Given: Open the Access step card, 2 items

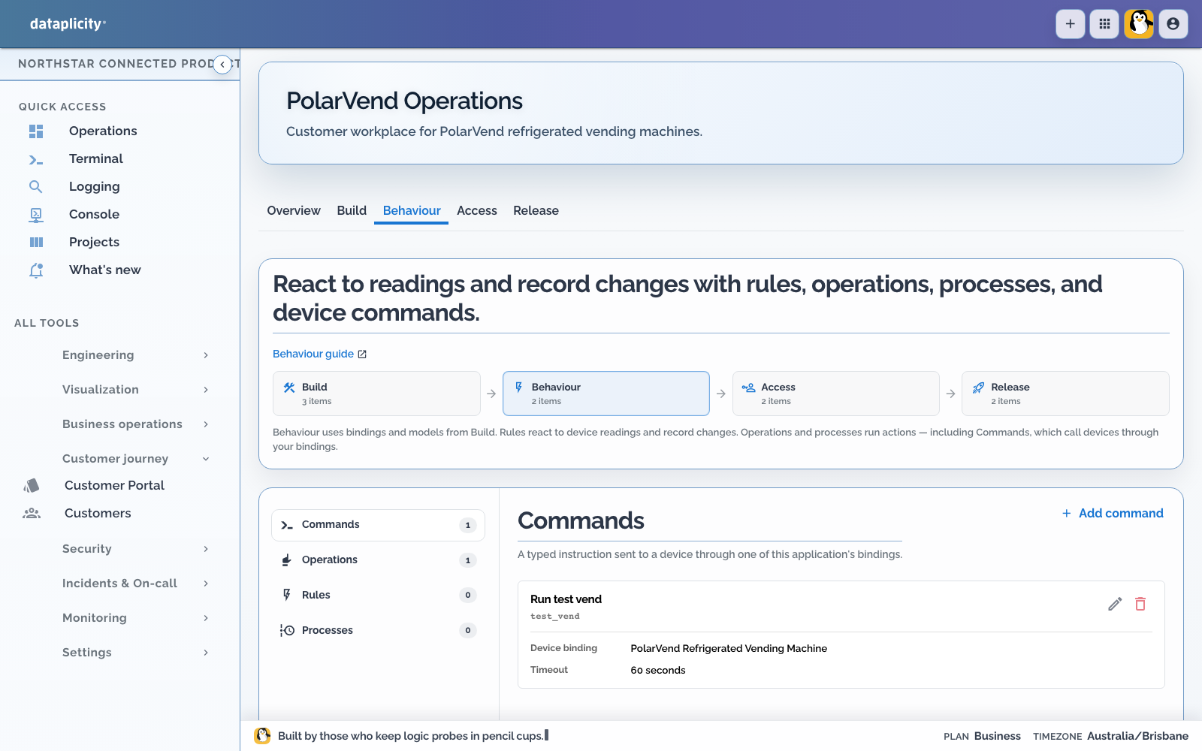Looking at the screenshot, I should click(835, 394).
